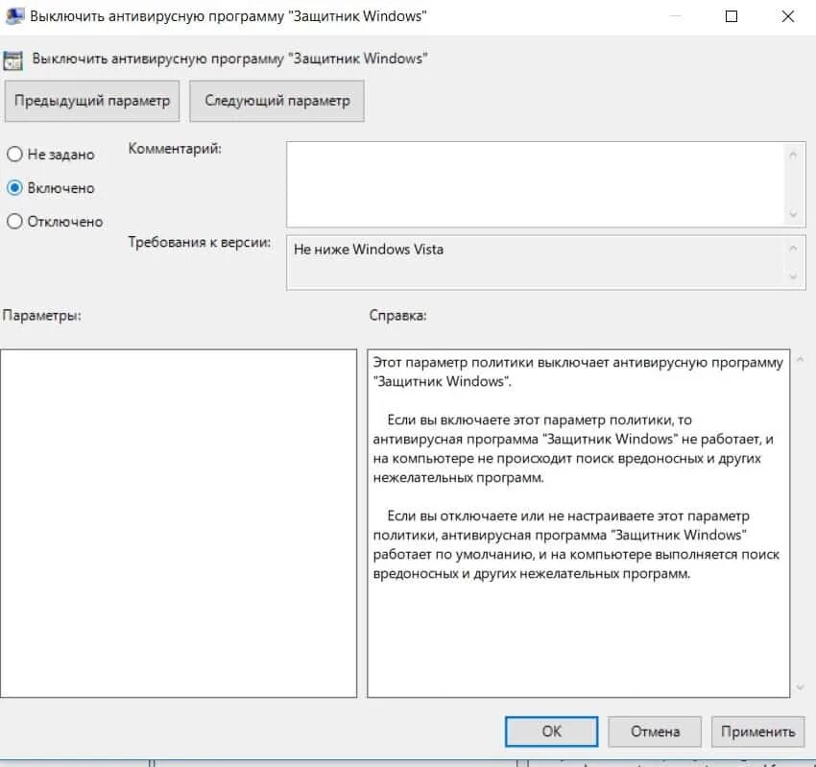Screen dimensions: 816x767
Task: Click the "Комментарий:" label
Action: 175,149
